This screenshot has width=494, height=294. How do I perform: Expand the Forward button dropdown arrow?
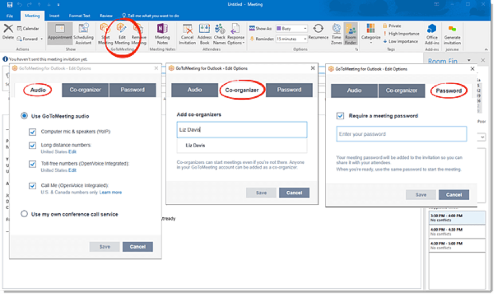pyautogui.click(x=42, y=39)
